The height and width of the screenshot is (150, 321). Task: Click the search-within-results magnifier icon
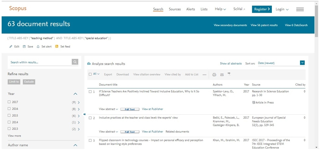coord(75,62)
